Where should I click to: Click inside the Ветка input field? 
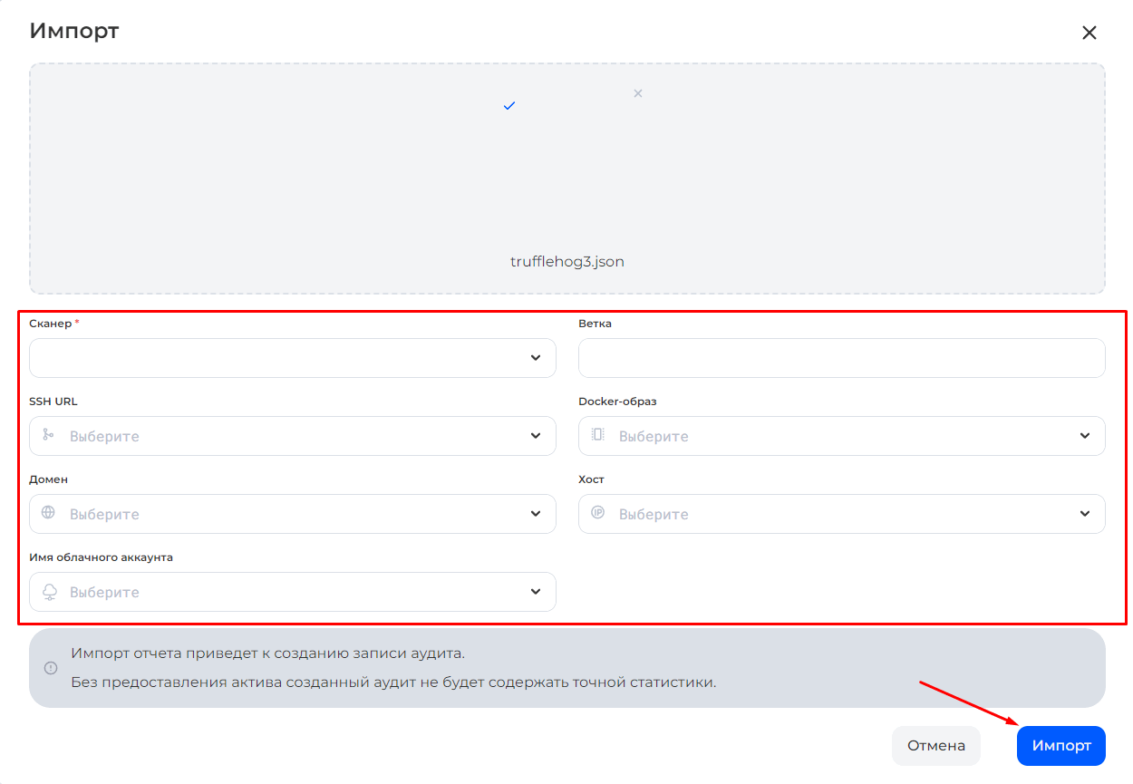pyautogui.click(x=841, y=358)
